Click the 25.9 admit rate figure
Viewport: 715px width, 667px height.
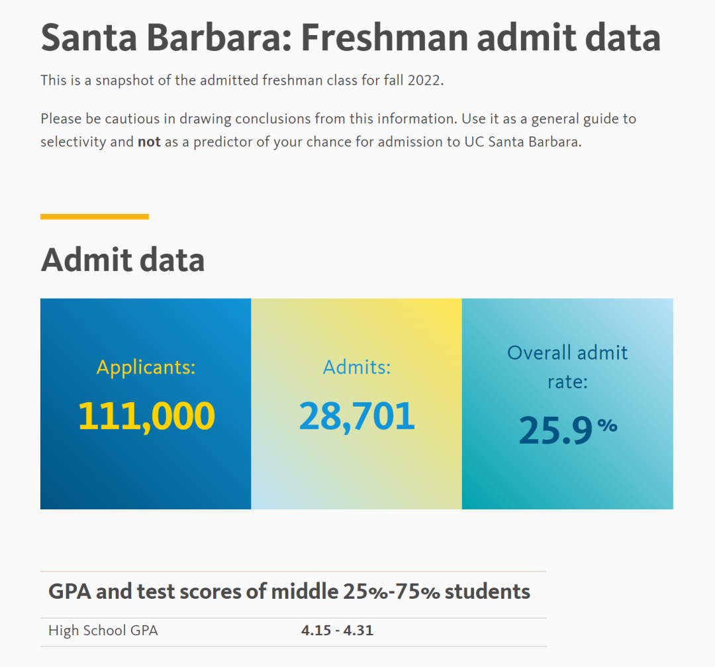555,429
